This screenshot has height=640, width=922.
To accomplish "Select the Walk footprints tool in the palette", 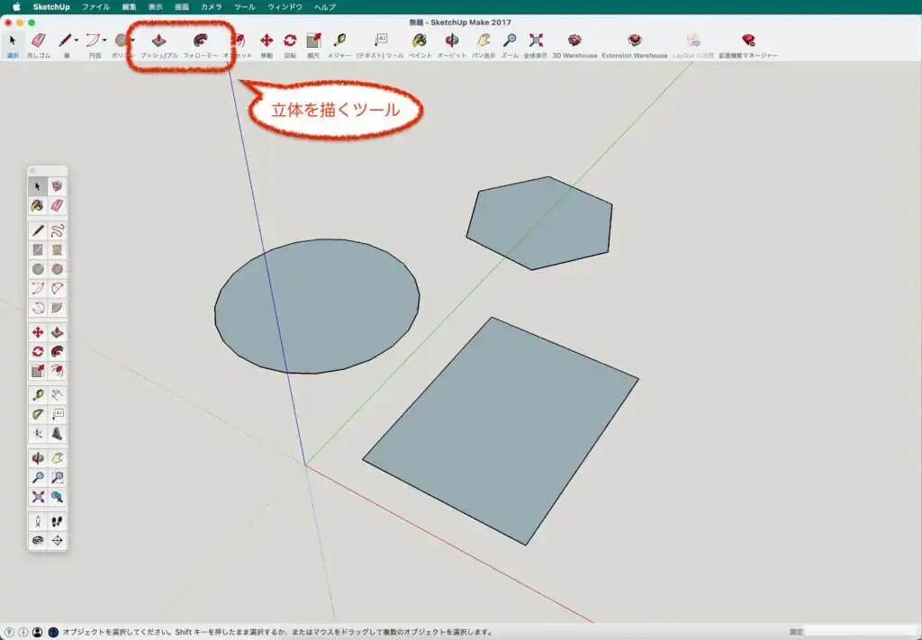I will [x=57, y=522].
